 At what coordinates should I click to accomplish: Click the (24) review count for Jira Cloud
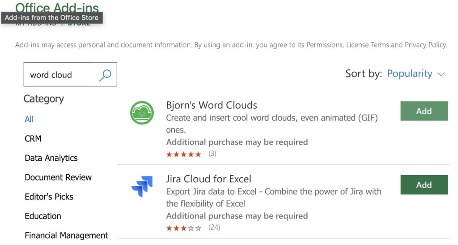click(214, 228)
